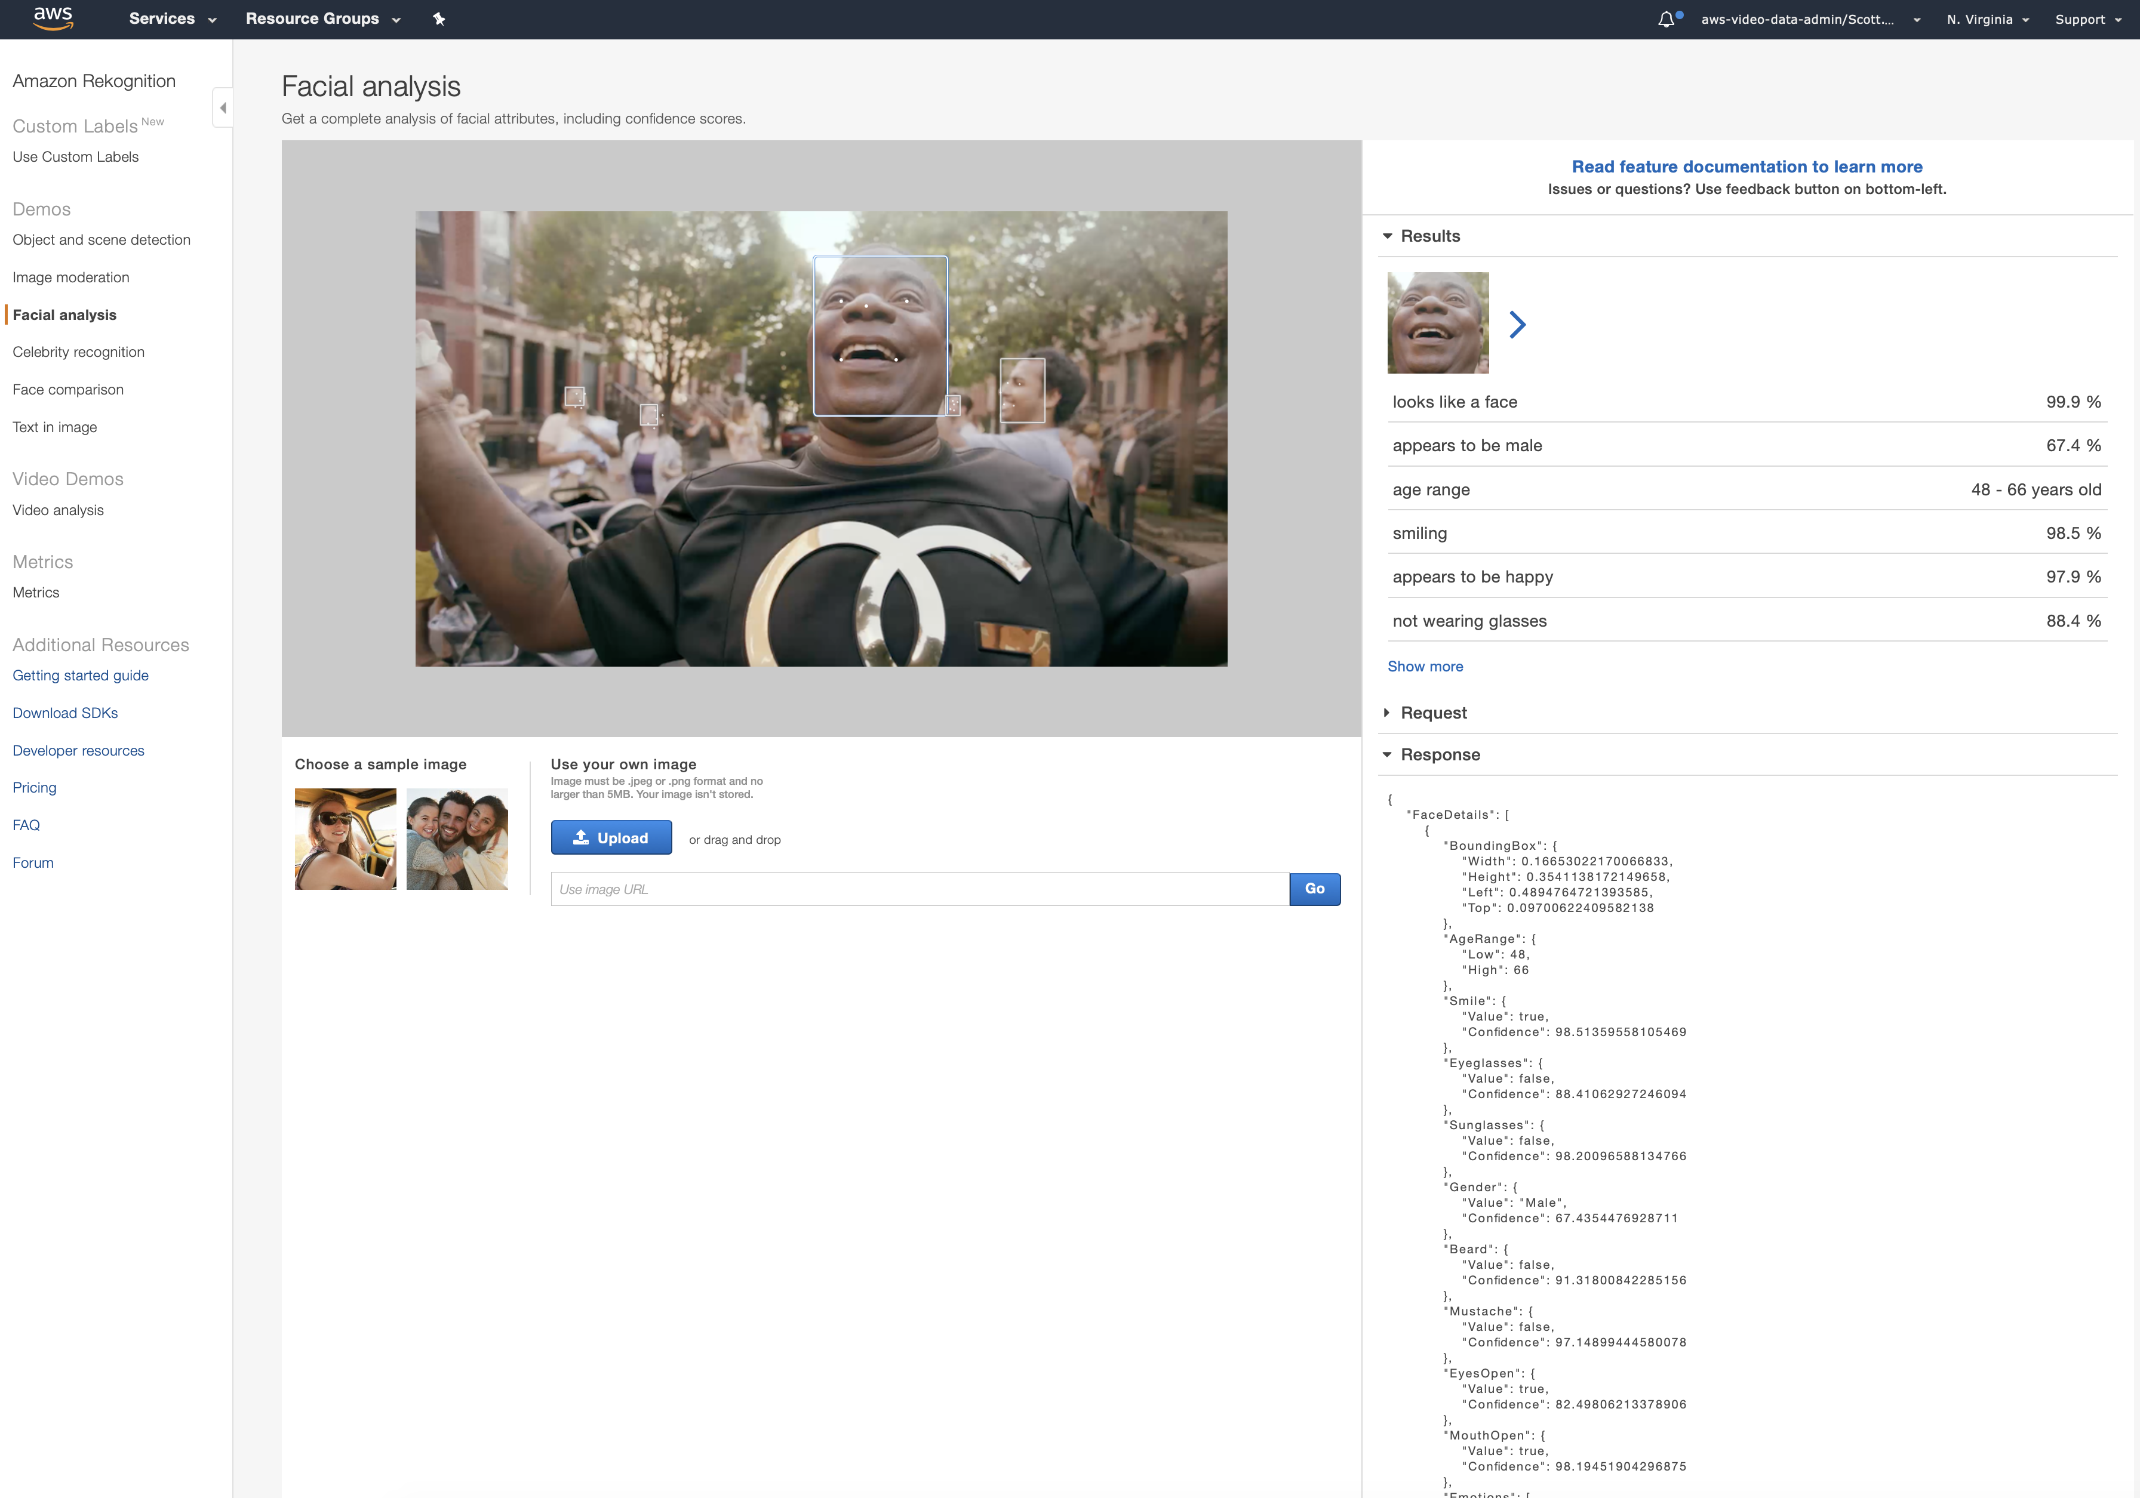Image resolution: width=2140 pixels, height=1498 pixels.
Task: Open the notifications bell
Action: click(1667, 19)
